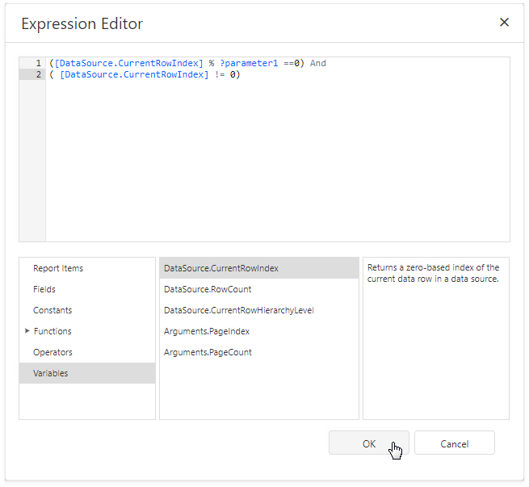This screenshot has width=529, height=487.
Task: Click the And keyword in the expression
Action: [x=318, y=63]
